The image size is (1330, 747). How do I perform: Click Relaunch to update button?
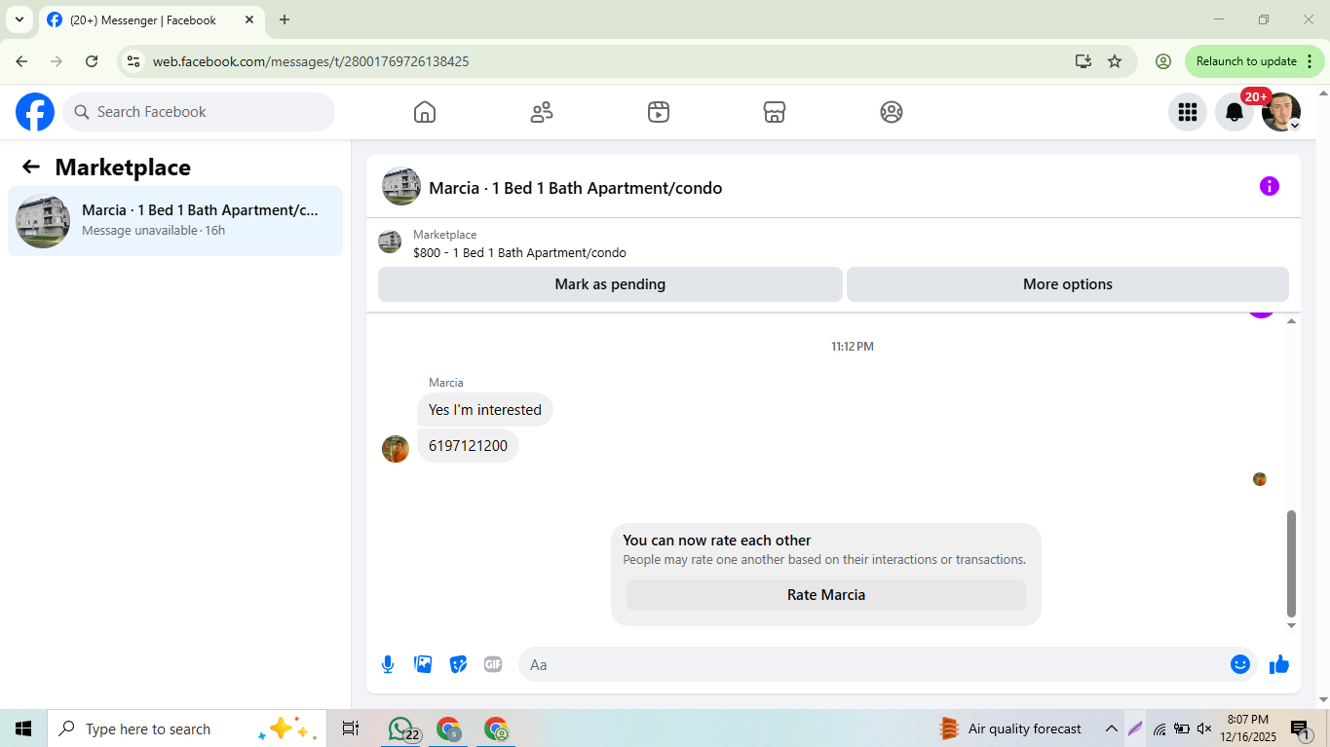[1255, 61]
